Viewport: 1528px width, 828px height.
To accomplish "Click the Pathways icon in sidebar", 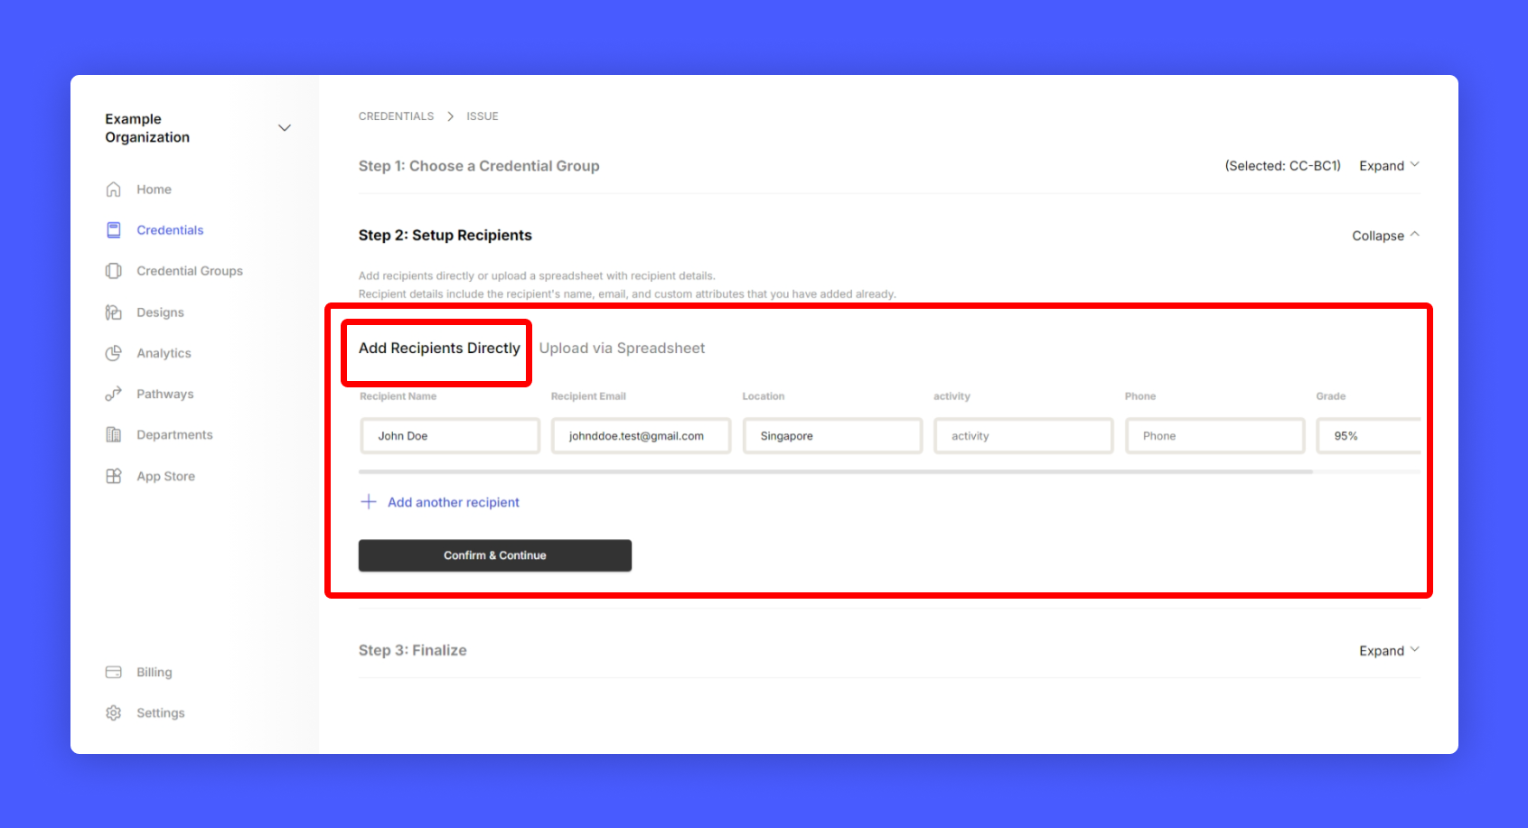I will [x=114, y=394].
